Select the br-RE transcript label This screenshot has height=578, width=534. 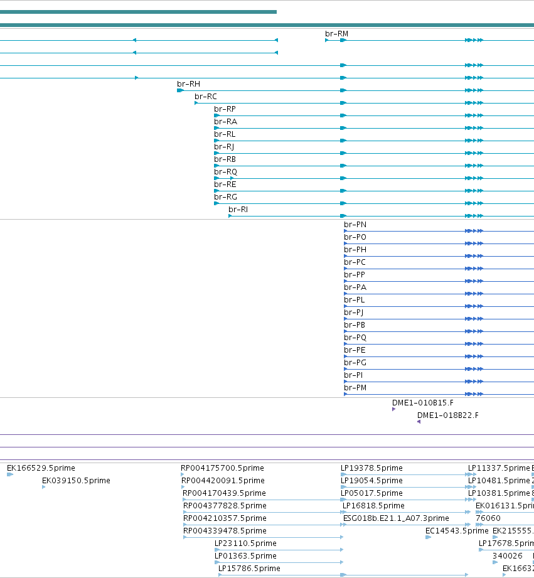tap(225, 185)
